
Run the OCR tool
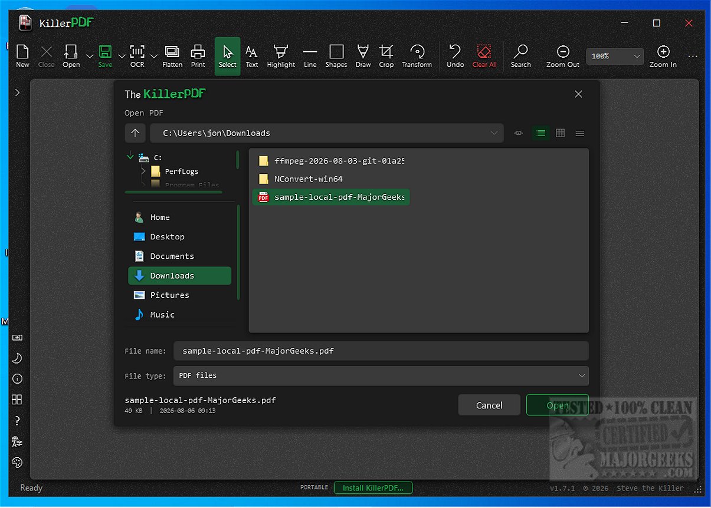[137, 56]
